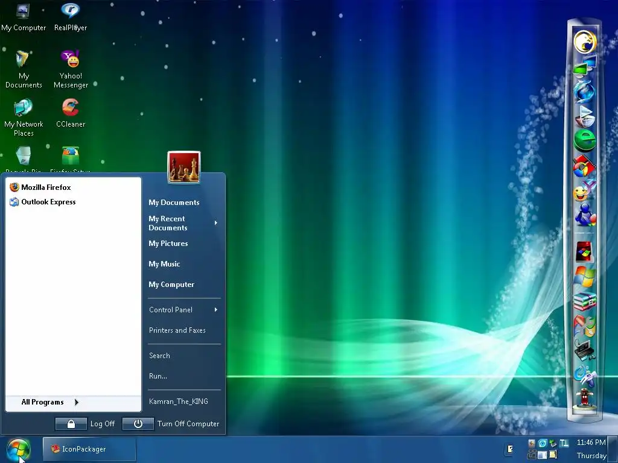Click the question mark language bar icon

[x=511, y=449]
